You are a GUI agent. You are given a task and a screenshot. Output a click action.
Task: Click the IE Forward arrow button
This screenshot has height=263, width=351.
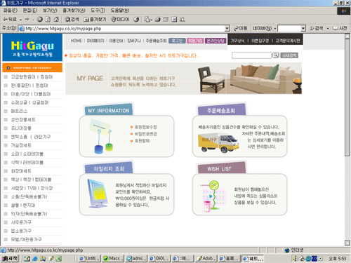pyautogui.click(x=27, y=20)
